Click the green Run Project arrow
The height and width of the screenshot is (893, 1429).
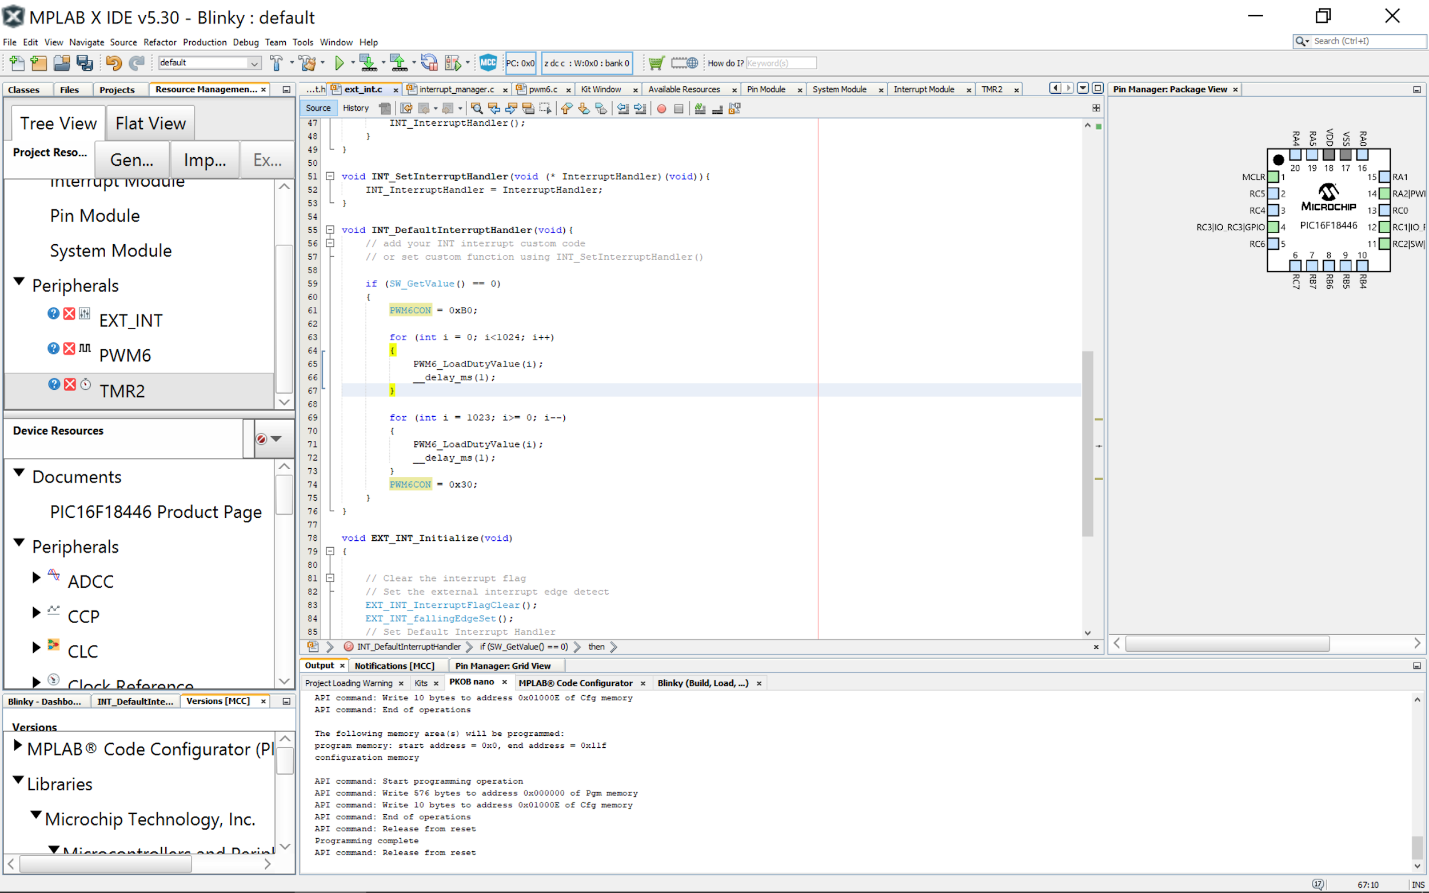pos(340,63)
